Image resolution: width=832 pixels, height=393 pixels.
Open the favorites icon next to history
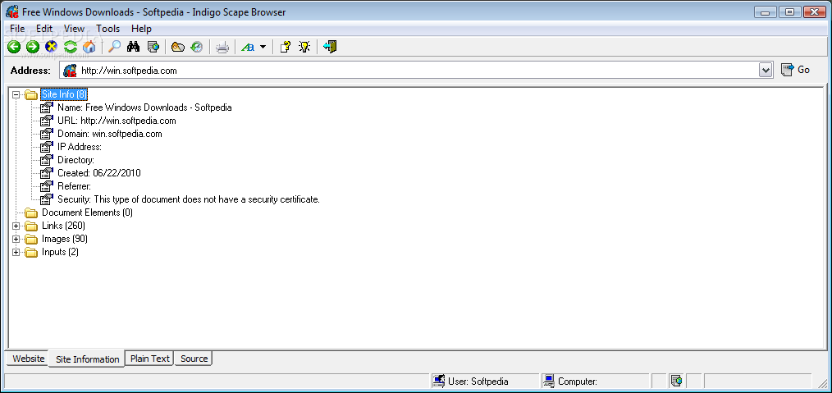point(178,48)
